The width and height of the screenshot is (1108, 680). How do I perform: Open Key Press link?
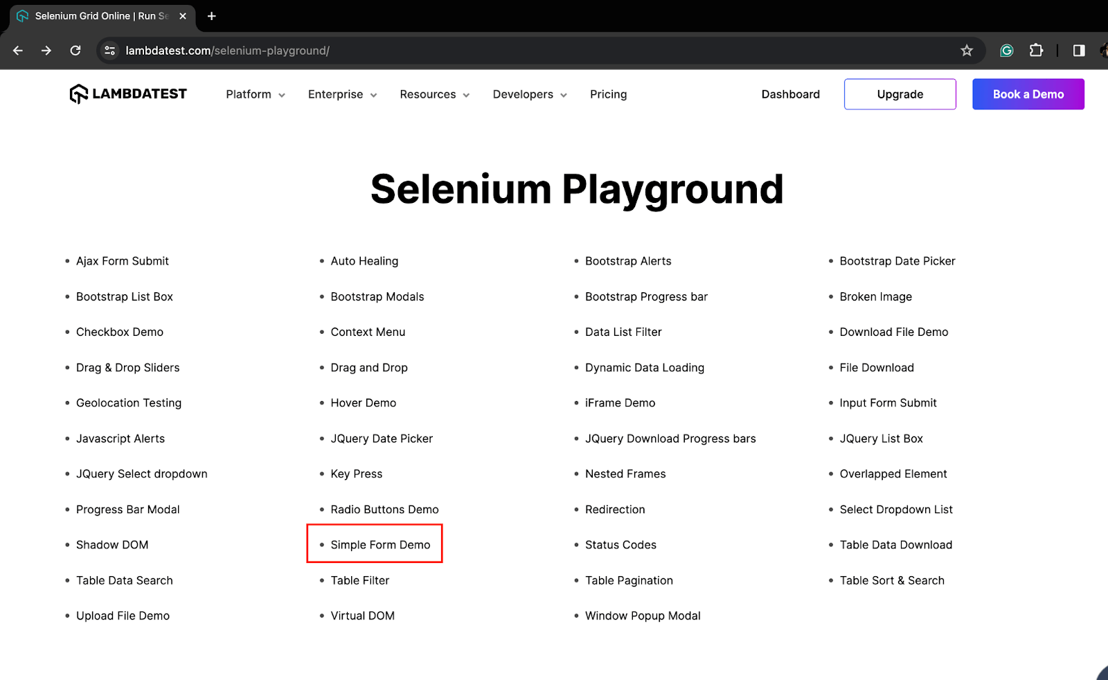(357, 474)
